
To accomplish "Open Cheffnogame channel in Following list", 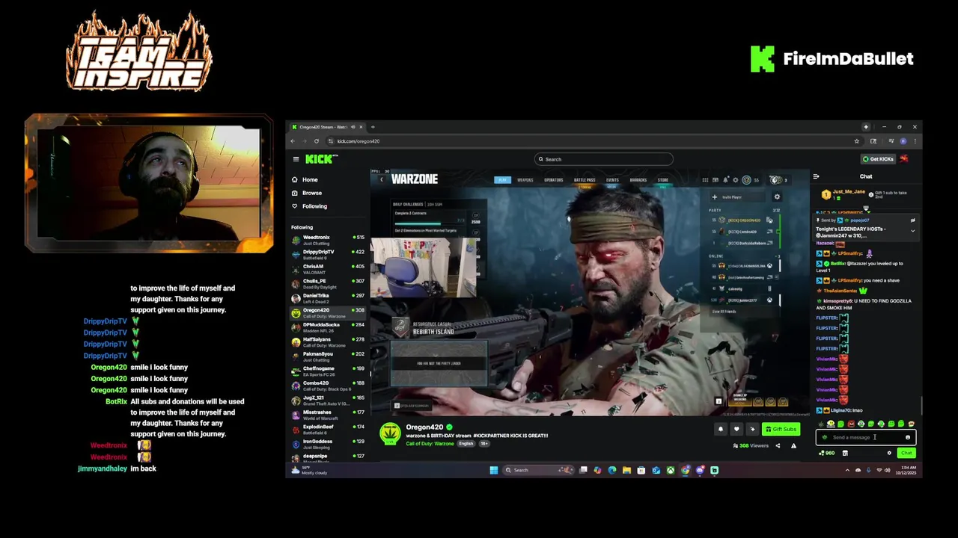I will [x=328, y=371].
